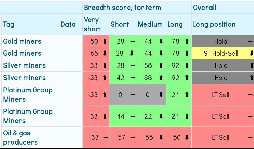This screenshot has height=149, width=254.
Task: Click the down arrow beside the 22 Medium score
Action: [161, 116]
